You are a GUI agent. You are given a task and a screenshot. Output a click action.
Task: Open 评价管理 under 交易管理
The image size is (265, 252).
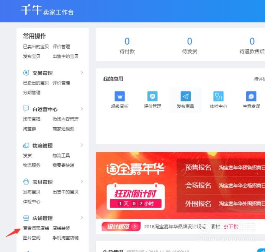click(61, 83)
